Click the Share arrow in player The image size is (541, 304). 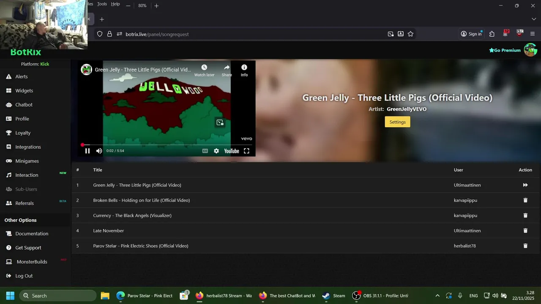(227, 68)
